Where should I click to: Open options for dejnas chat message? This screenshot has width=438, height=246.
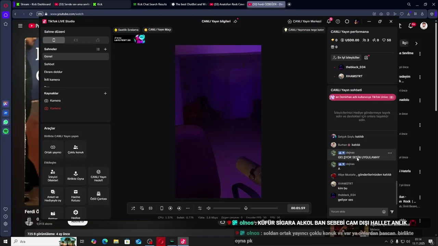coord(390,153)
